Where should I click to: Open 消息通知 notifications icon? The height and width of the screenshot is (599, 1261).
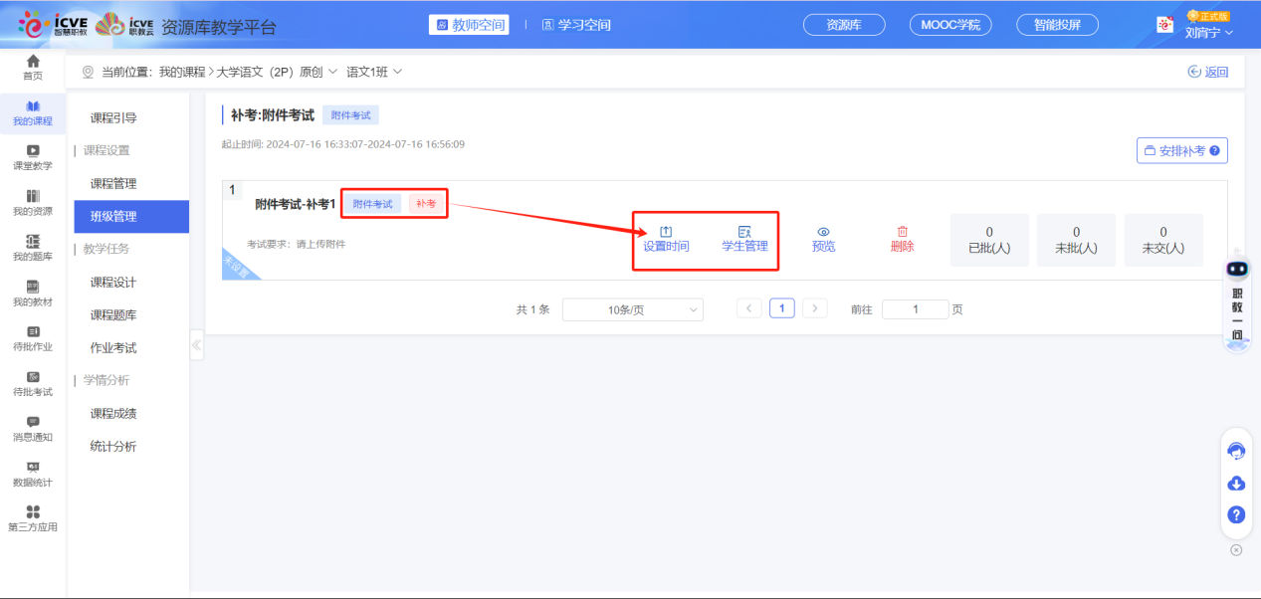[x=33, y=429]
